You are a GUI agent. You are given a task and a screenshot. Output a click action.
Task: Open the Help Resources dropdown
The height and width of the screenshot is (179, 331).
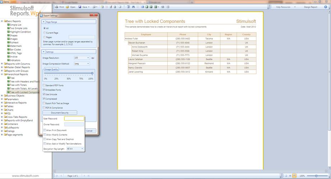295,7
